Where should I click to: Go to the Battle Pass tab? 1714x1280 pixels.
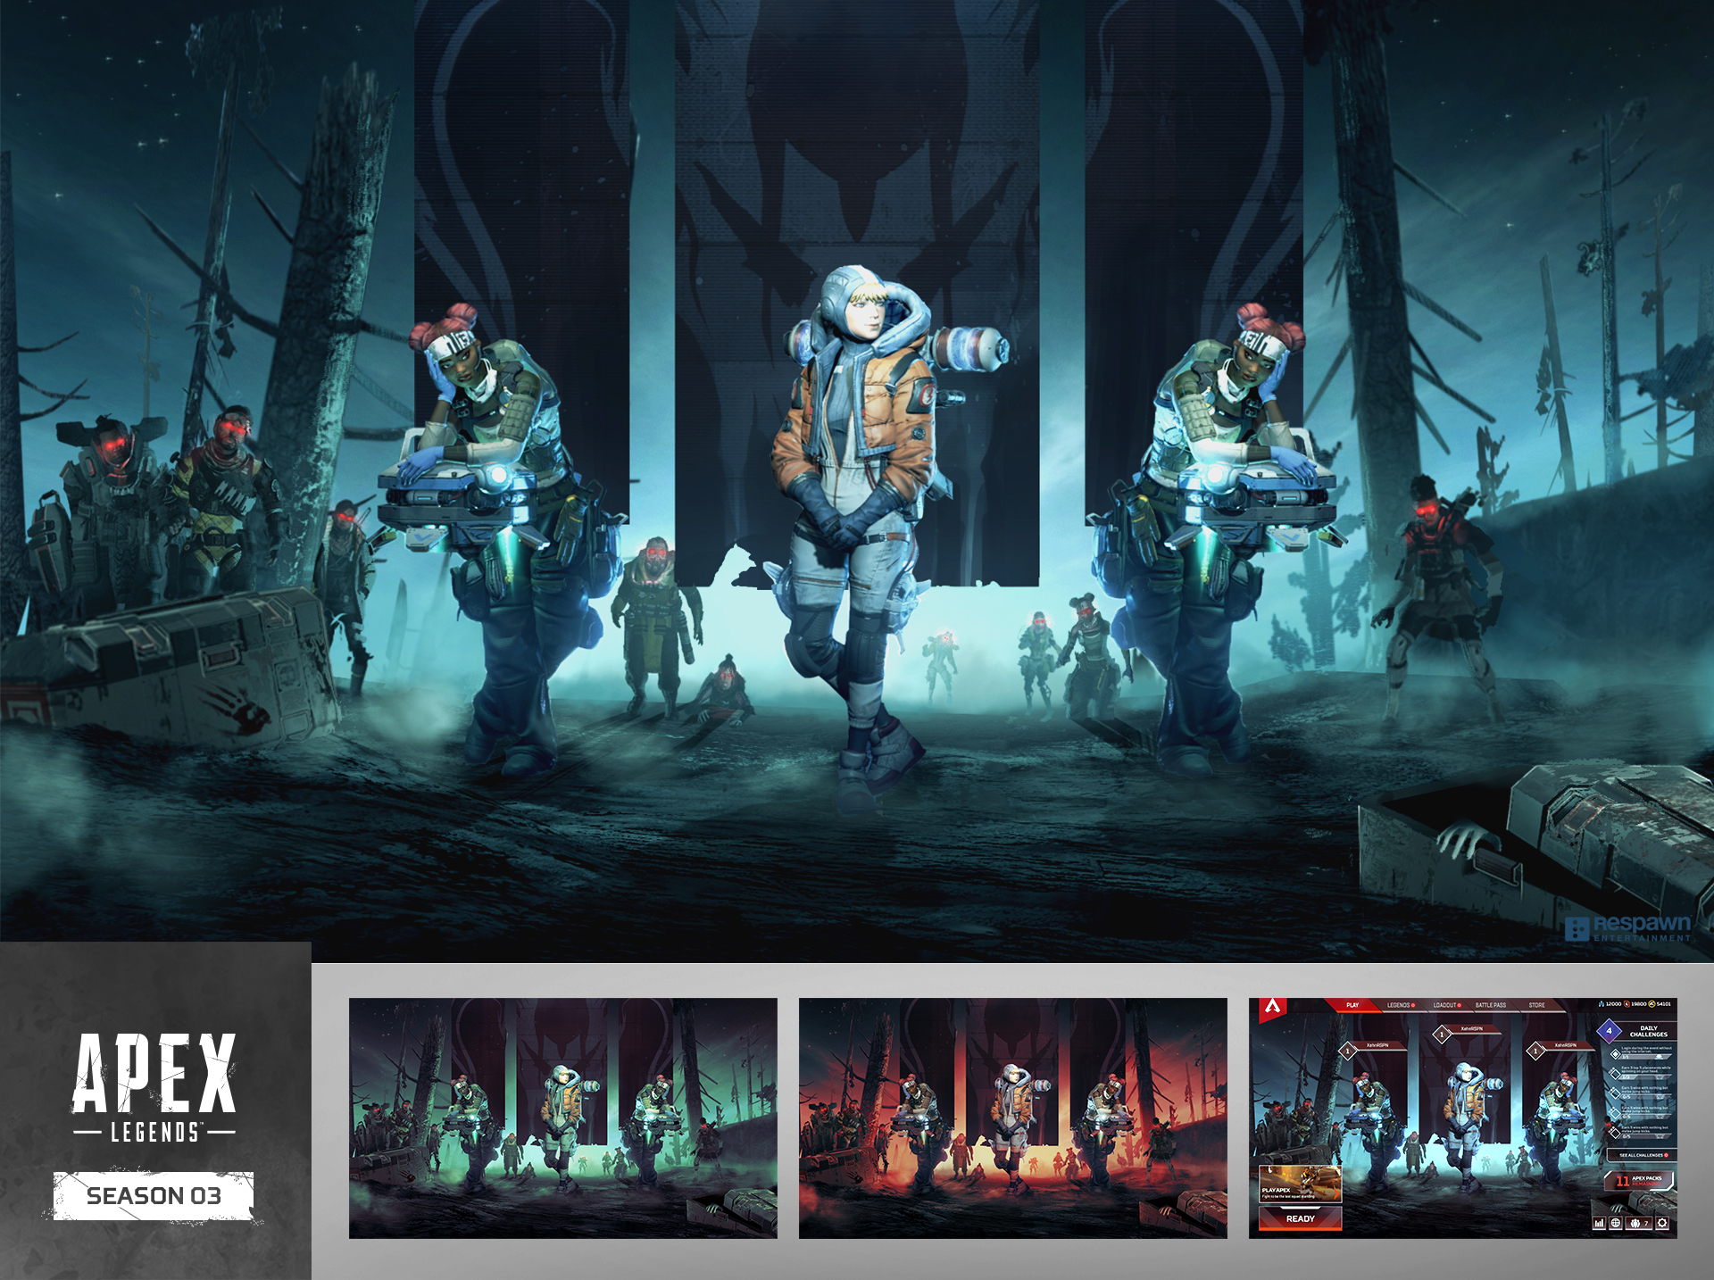coord(1491,1005)
